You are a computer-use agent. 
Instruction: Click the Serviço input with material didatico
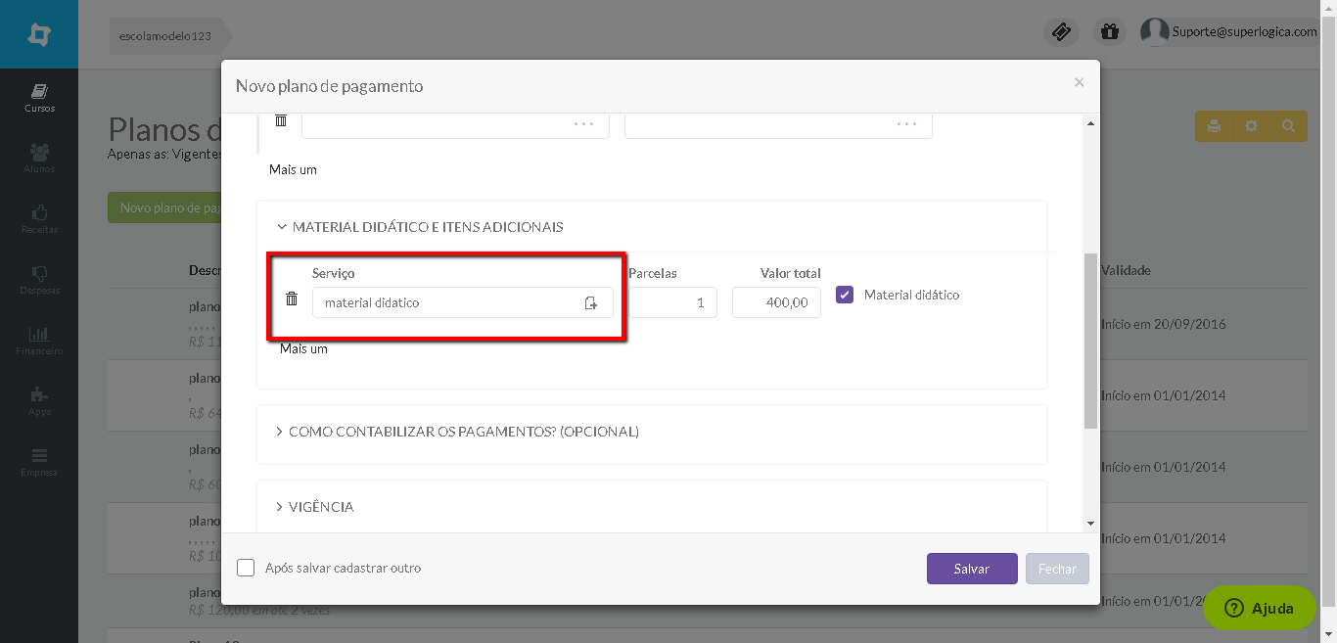pyautogui.click(x=463, y=302)
